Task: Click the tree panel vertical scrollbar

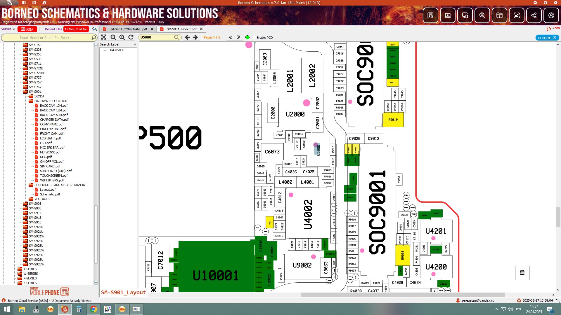Action: pyautogui.click(x=96, y=234)
